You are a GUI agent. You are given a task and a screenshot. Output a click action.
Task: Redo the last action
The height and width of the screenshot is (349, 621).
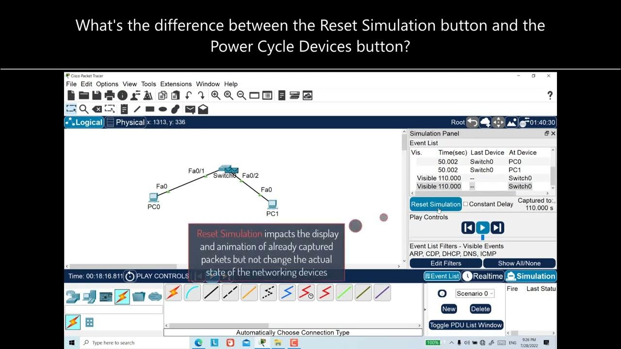coord(201,95)
